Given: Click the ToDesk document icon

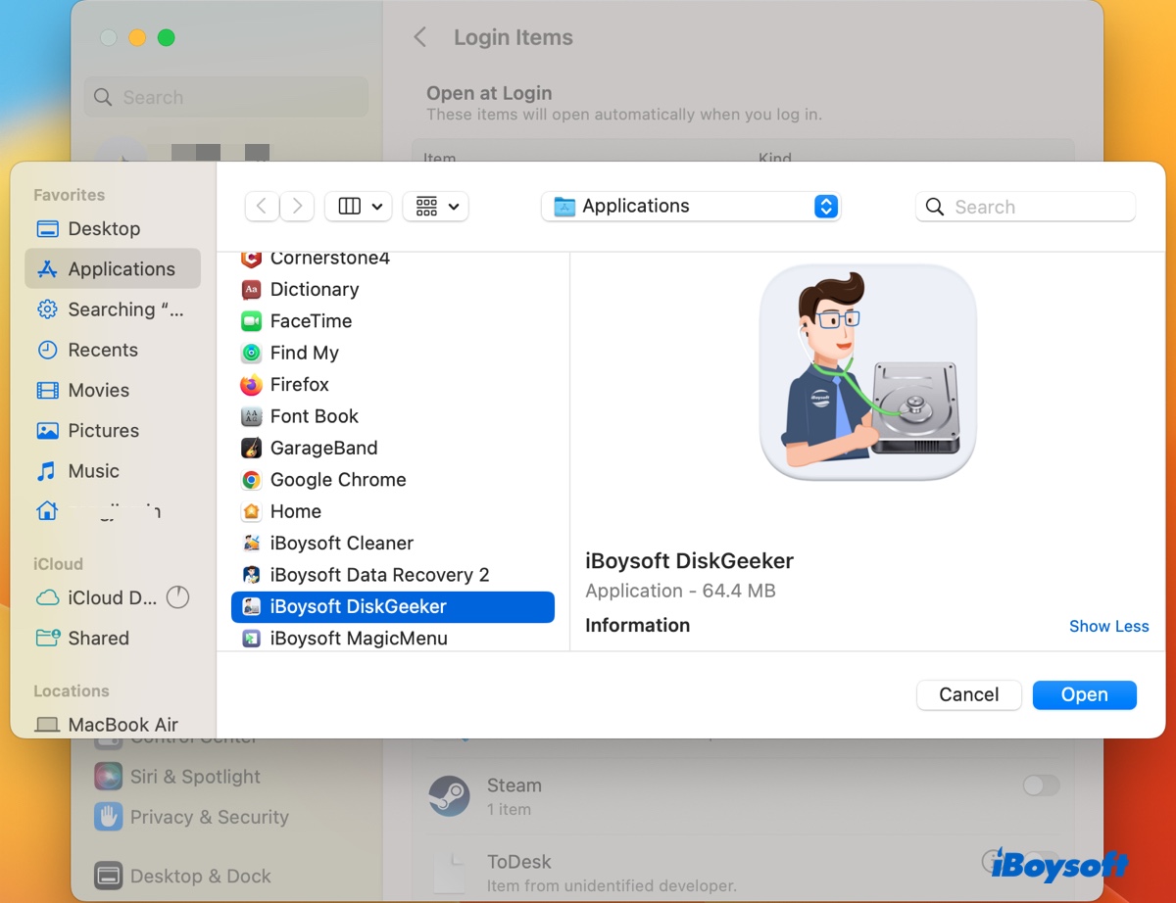Looking at the screenshot, I should pyautogui.click(x=450, y=874).
